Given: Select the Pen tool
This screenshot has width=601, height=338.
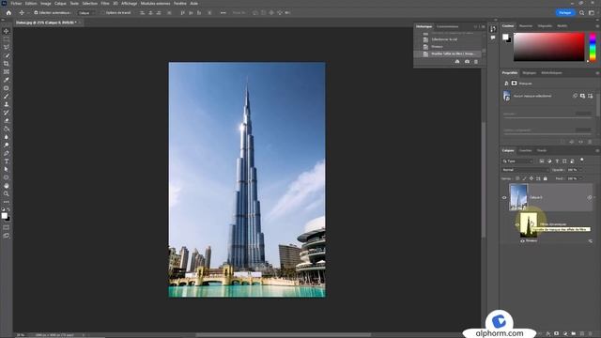Looking at the screenshot, I should click(x=7, y=153).
